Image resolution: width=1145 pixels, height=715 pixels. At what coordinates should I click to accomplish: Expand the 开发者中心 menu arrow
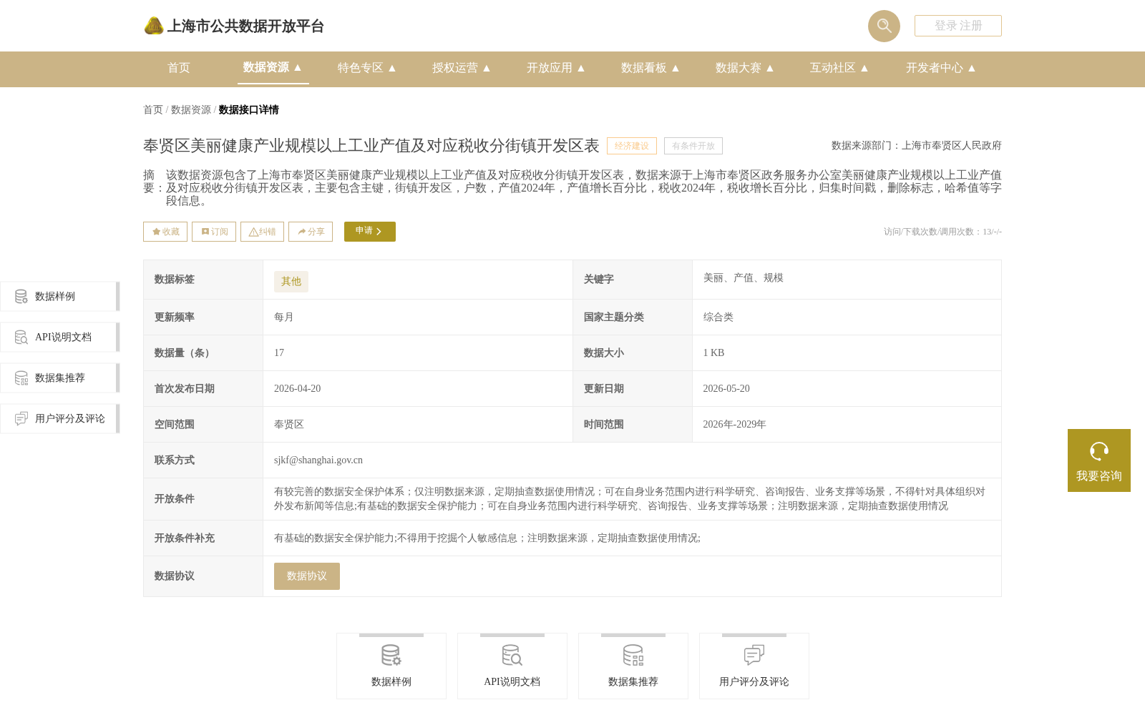coord(972,68)
